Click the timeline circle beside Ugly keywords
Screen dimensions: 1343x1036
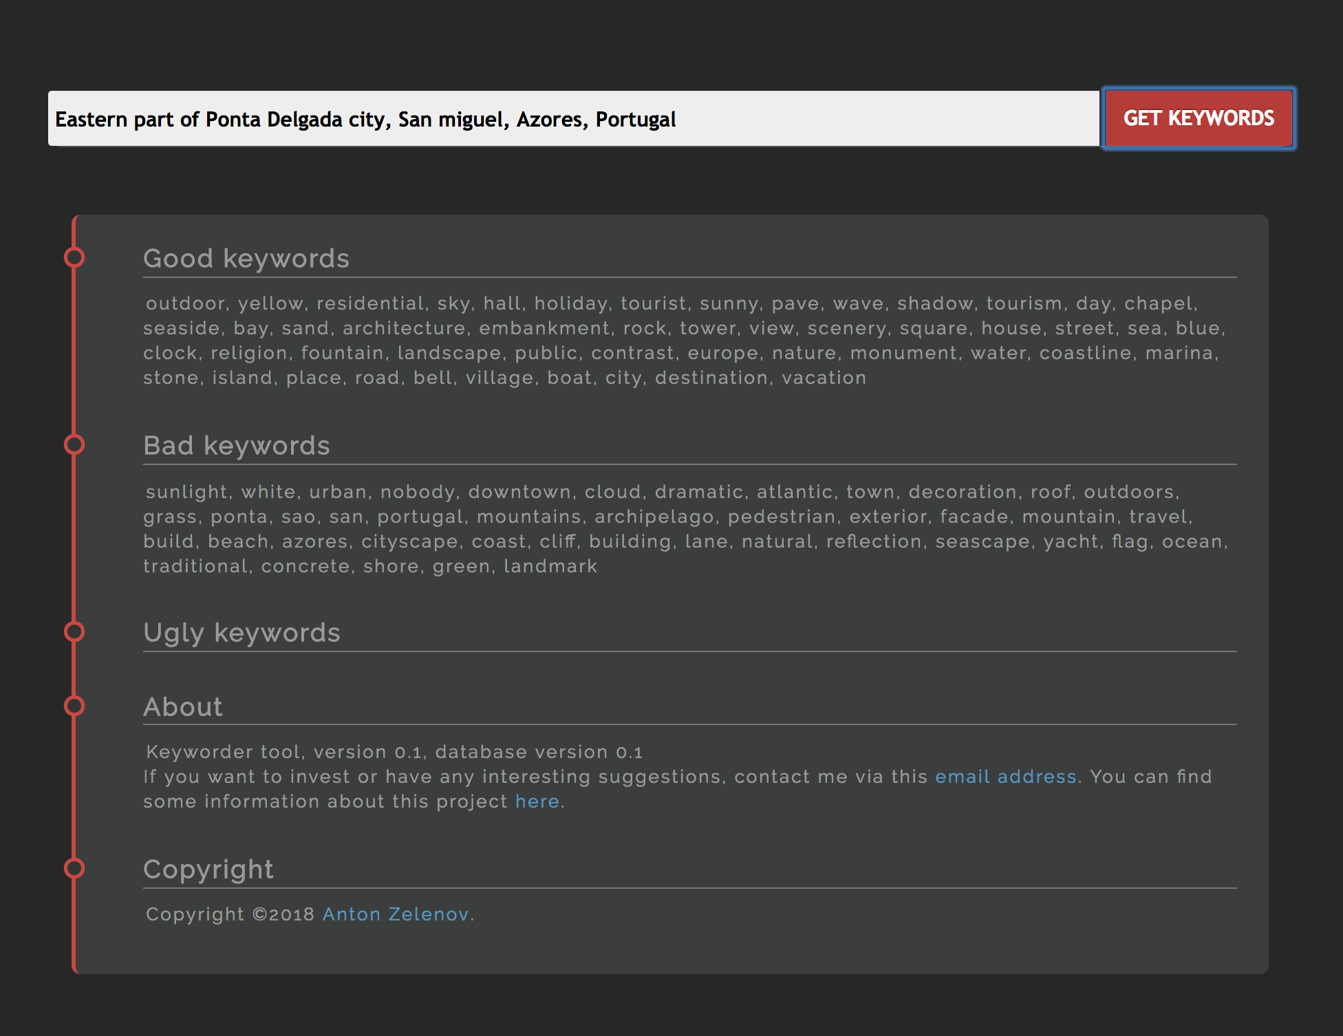(74, 632)
